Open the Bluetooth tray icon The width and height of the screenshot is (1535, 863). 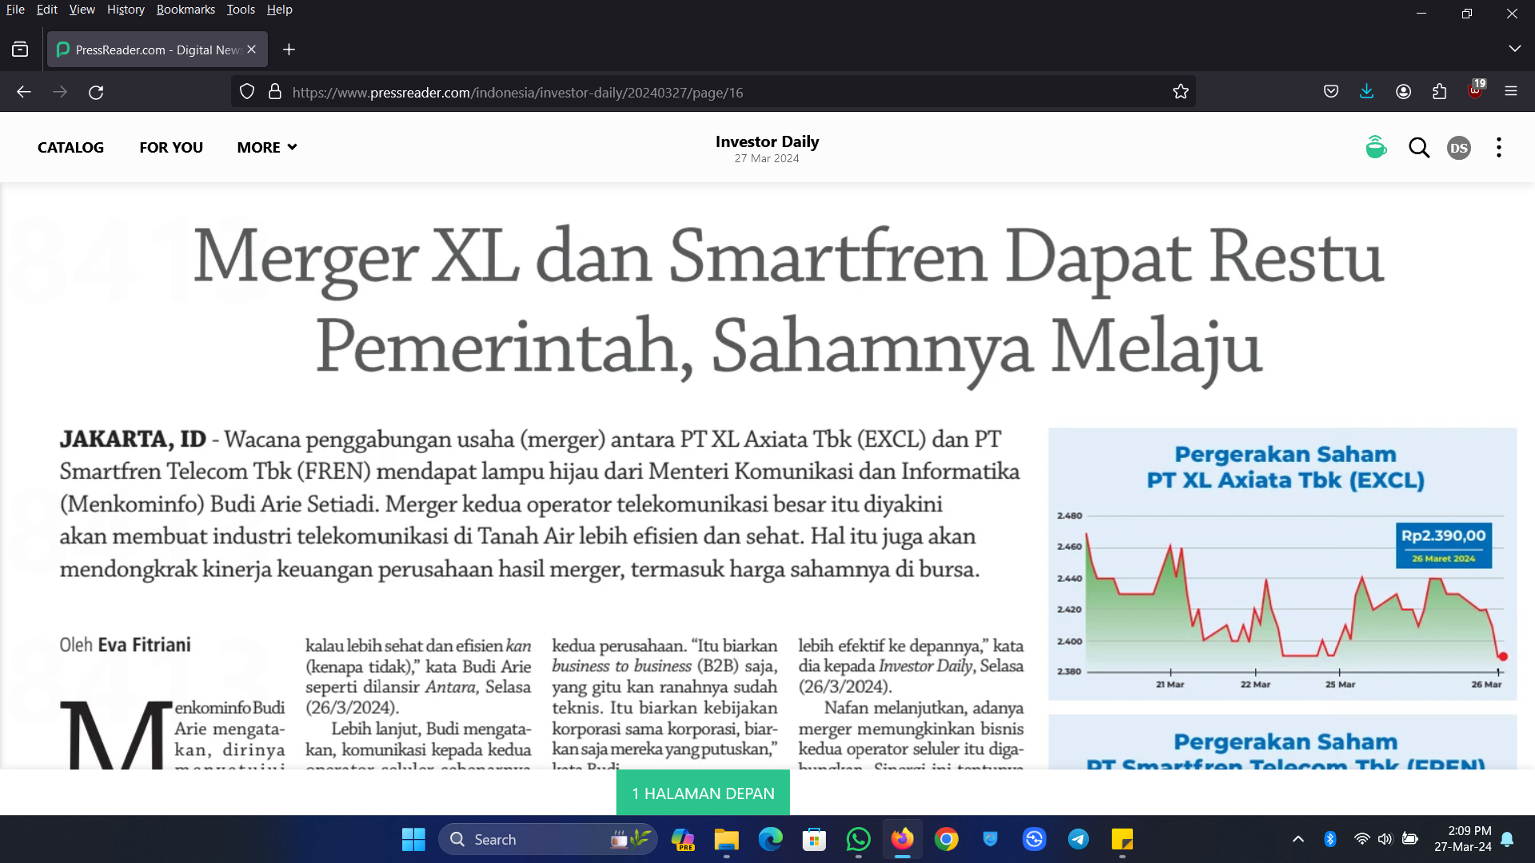pos(1330,839)
